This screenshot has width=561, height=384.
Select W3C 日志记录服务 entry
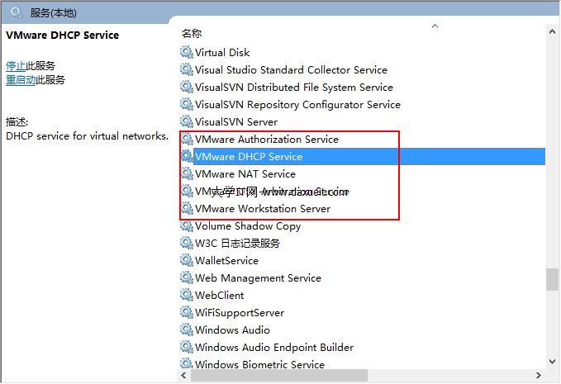click(237, 243)
